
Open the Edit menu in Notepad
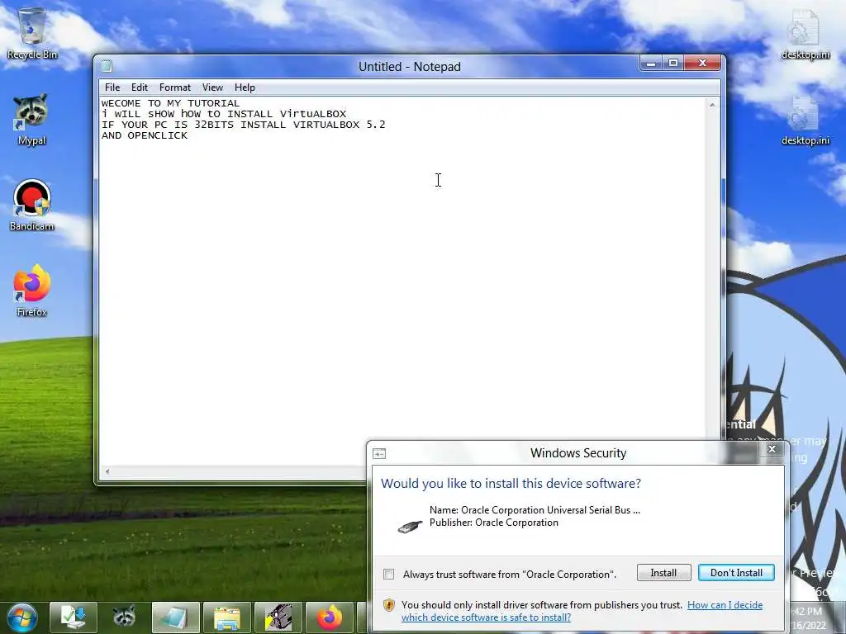(x=139, y=88)
